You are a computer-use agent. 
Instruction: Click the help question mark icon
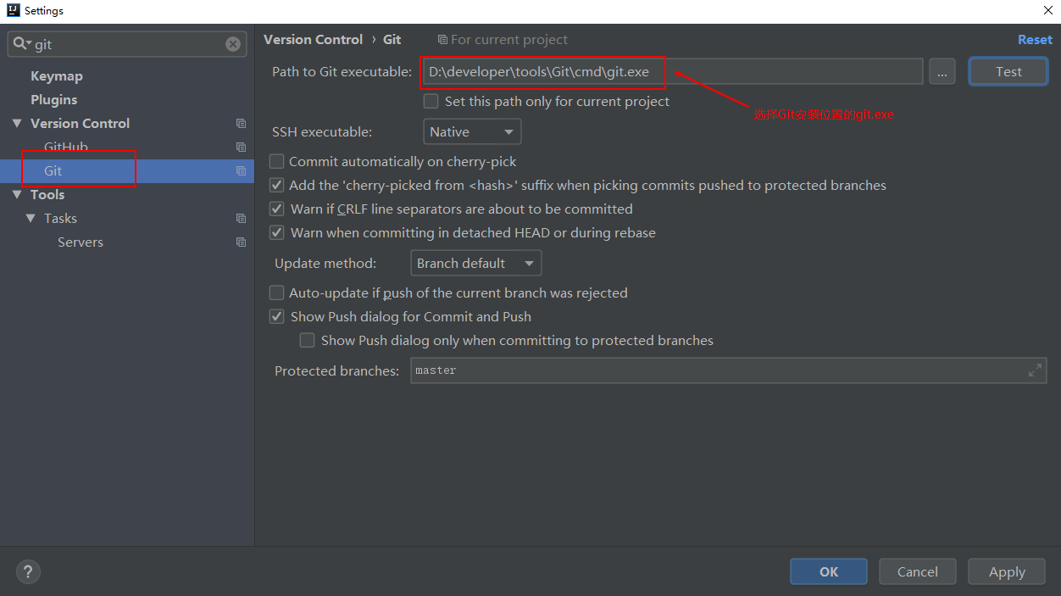[x=28, y=572]
